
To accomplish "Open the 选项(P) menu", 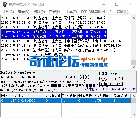I will point(39,12).
